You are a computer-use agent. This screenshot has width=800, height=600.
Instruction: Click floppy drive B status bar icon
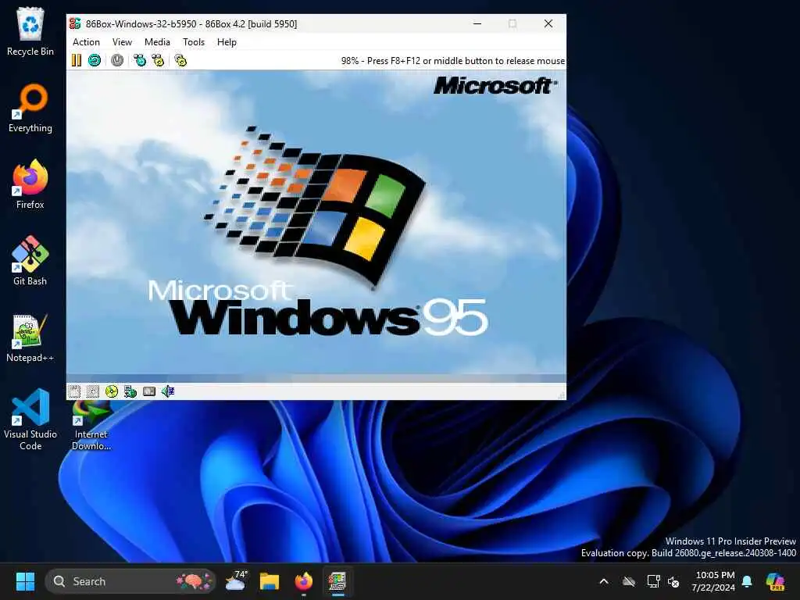point(93,391)
